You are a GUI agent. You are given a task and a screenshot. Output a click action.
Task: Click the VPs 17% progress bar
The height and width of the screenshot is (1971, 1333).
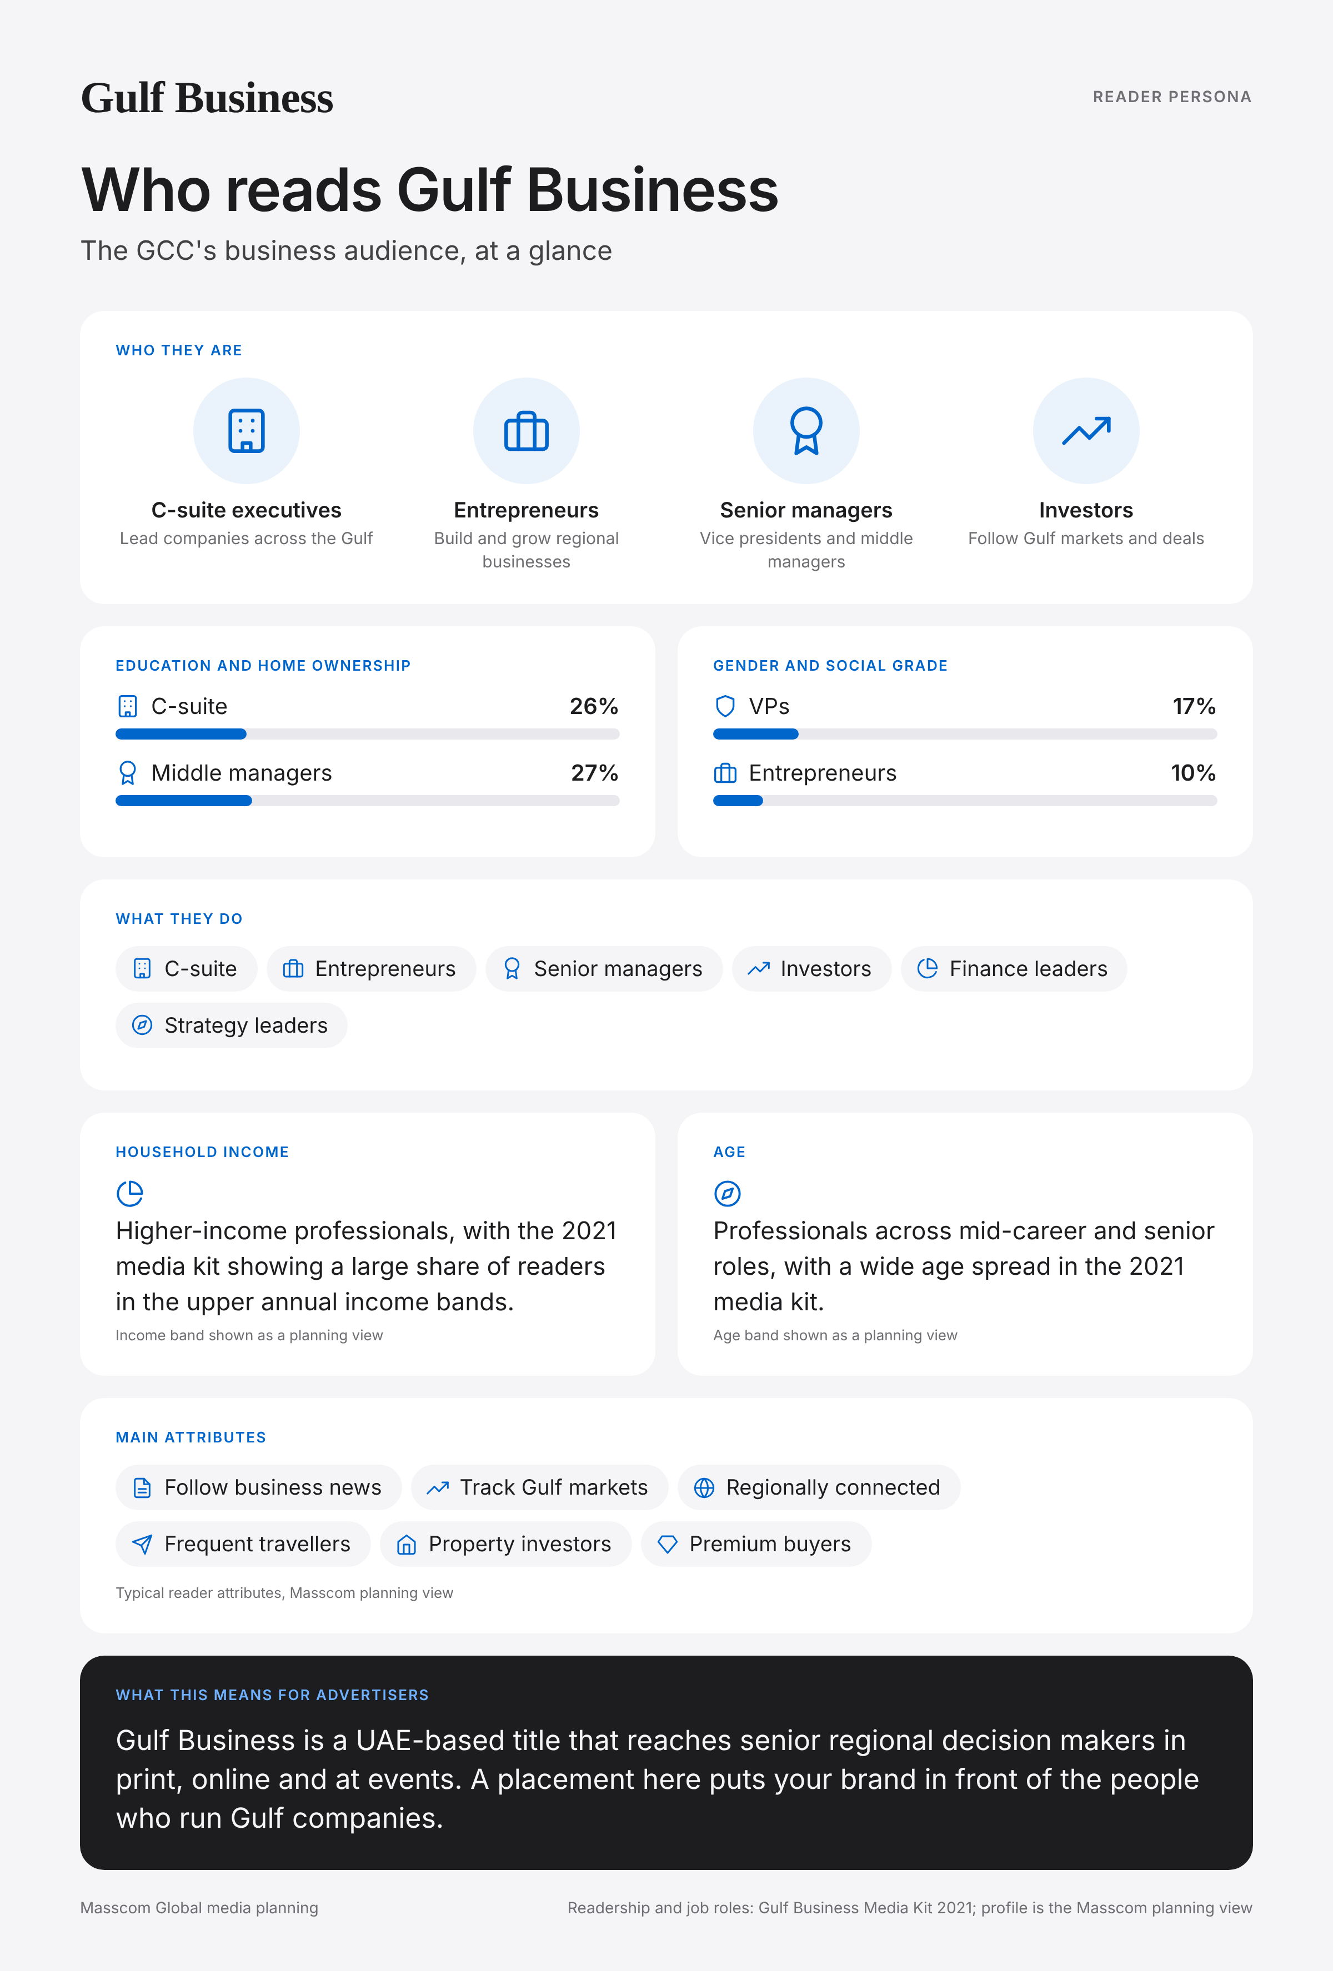coord(965,733)
